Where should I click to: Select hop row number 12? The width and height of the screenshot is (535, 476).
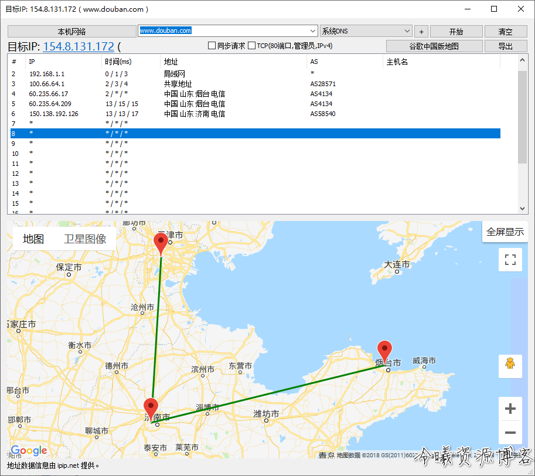tap(255, 174)
